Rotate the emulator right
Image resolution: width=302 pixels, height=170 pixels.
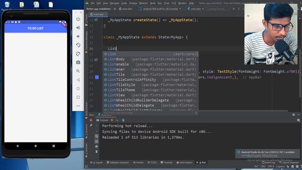[78, 53]
